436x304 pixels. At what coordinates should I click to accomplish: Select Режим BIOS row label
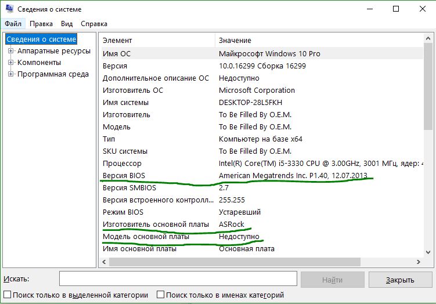coord(123,212)
